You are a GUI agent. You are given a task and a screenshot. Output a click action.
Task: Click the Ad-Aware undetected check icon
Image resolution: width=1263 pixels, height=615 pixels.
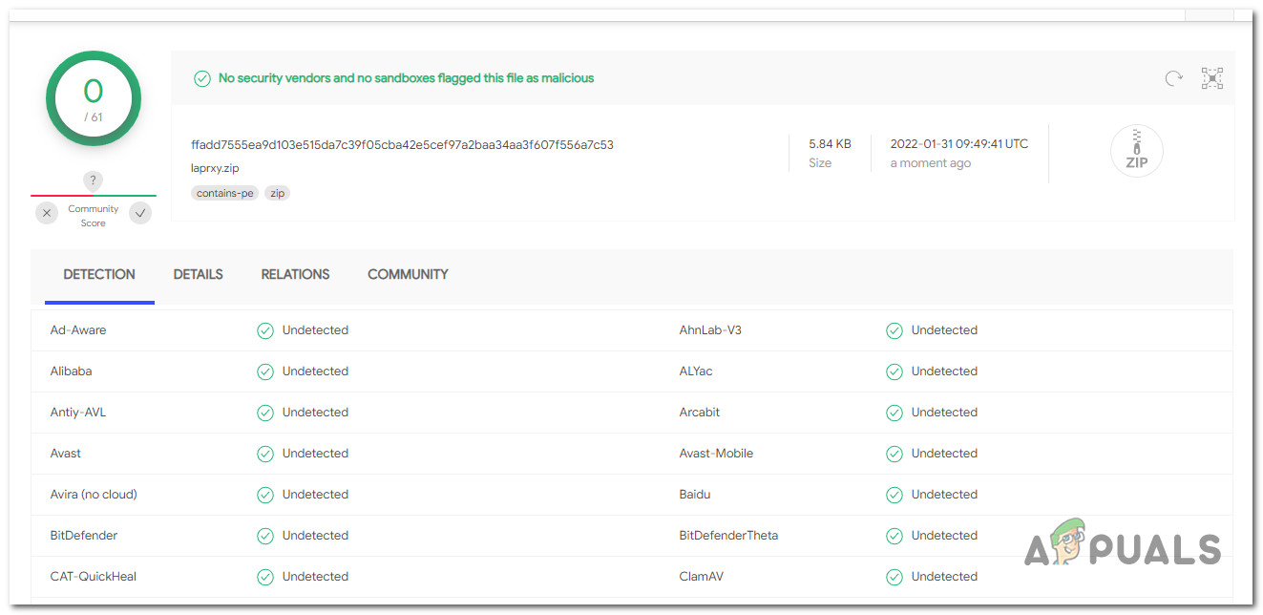coord(265,330)
